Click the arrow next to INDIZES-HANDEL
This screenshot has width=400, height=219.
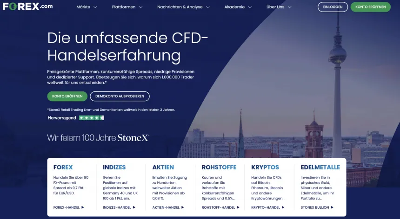(x=134, y=207)
